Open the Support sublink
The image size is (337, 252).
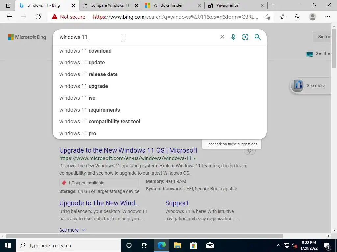177,203
